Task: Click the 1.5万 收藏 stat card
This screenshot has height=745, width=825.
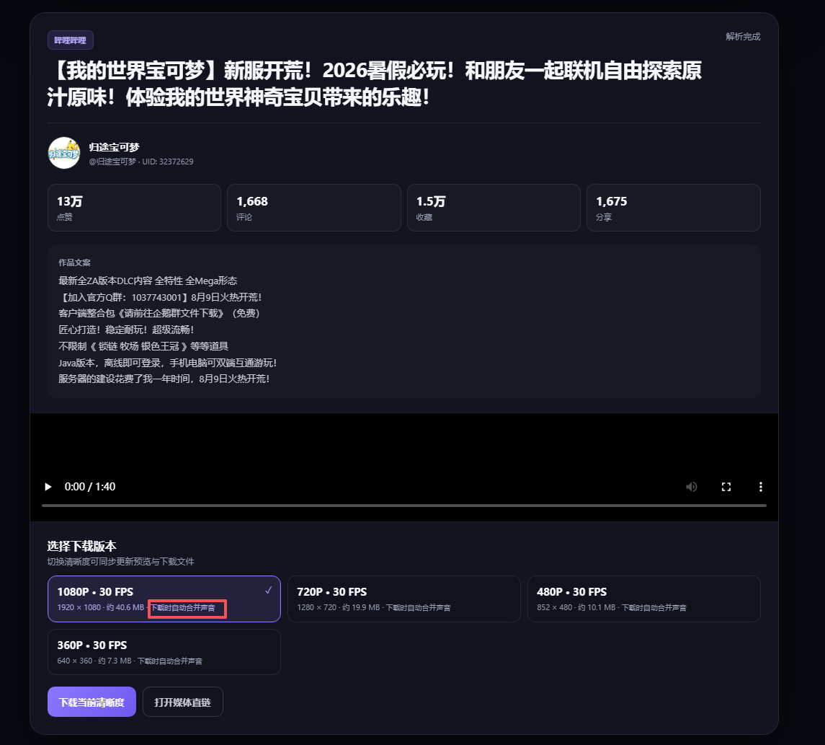Action: pos(494,208)
